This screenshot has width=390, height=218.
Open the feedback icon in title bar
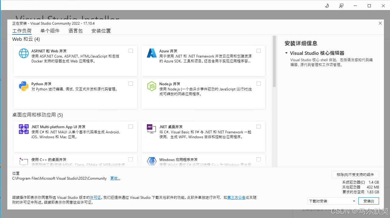341,6
